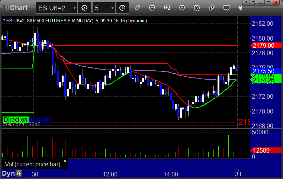Click the Twitter bird icon

(x=240, y=8)
